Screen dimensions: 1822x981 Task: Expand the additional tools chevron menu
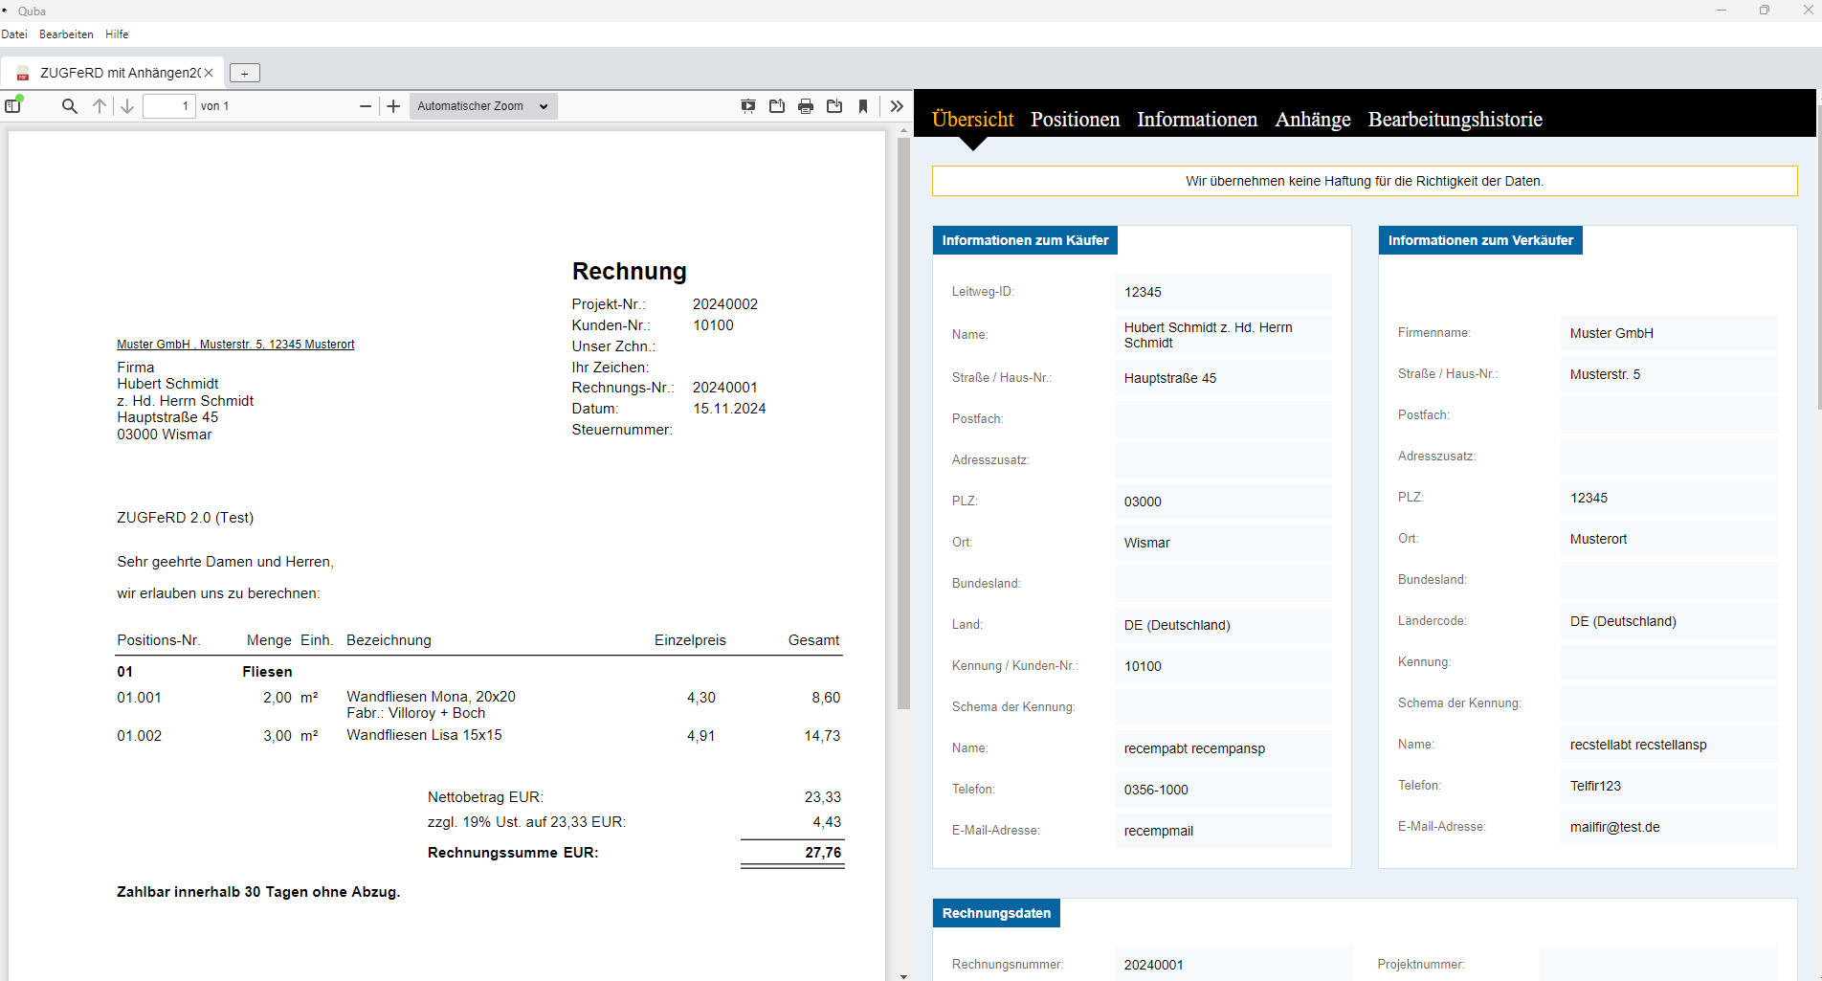coord(897,106)
